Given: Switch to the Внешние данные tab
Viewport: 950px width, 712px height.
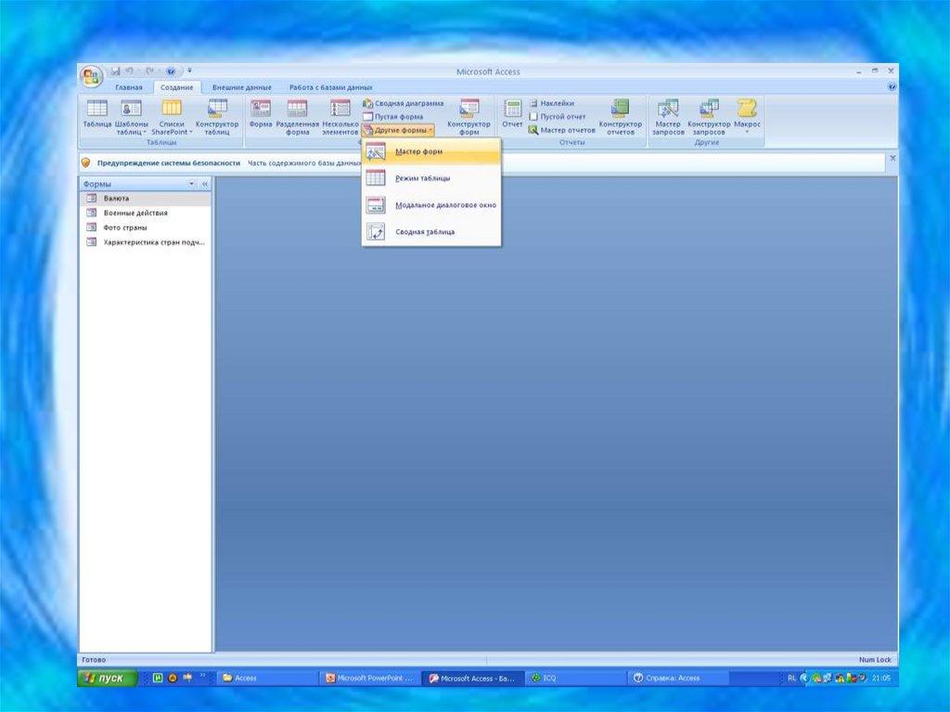Looking at the screenshot, I should [x=241, y=87].
